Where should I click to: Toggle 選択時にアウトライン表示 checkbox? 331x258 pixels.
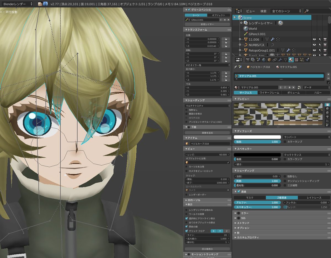(186, 218)
